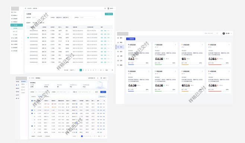Click the refresh icon in blue order-console header
Screen dimensions: 245x143
click(98, 78)
